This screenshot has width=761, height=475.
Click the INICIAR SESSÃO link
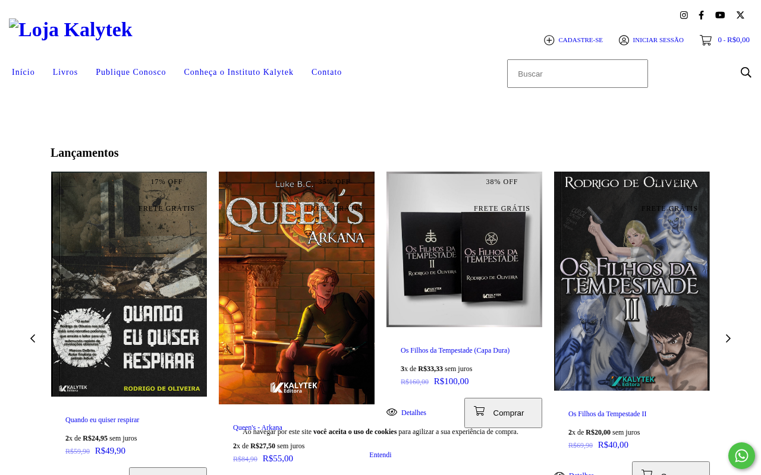coord(658,40)
